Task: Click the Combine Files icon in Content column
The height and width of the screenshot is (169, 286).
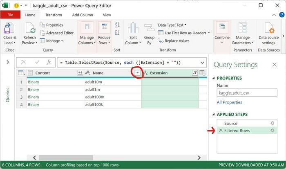Action: [80, 73]
